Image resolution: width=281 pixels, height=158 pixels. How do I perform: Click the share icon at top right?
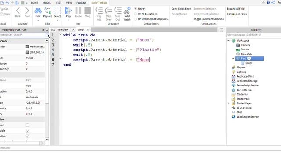(x=273, y=2)
